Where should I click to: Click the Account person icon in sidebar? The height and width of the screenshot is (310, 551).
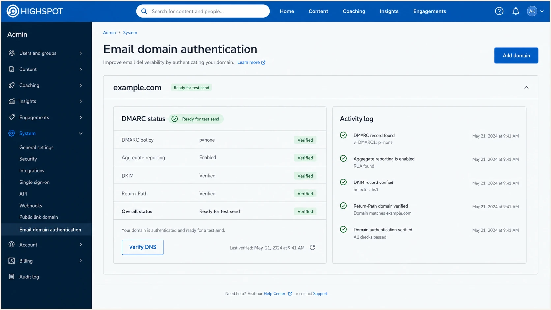(12, 244)
